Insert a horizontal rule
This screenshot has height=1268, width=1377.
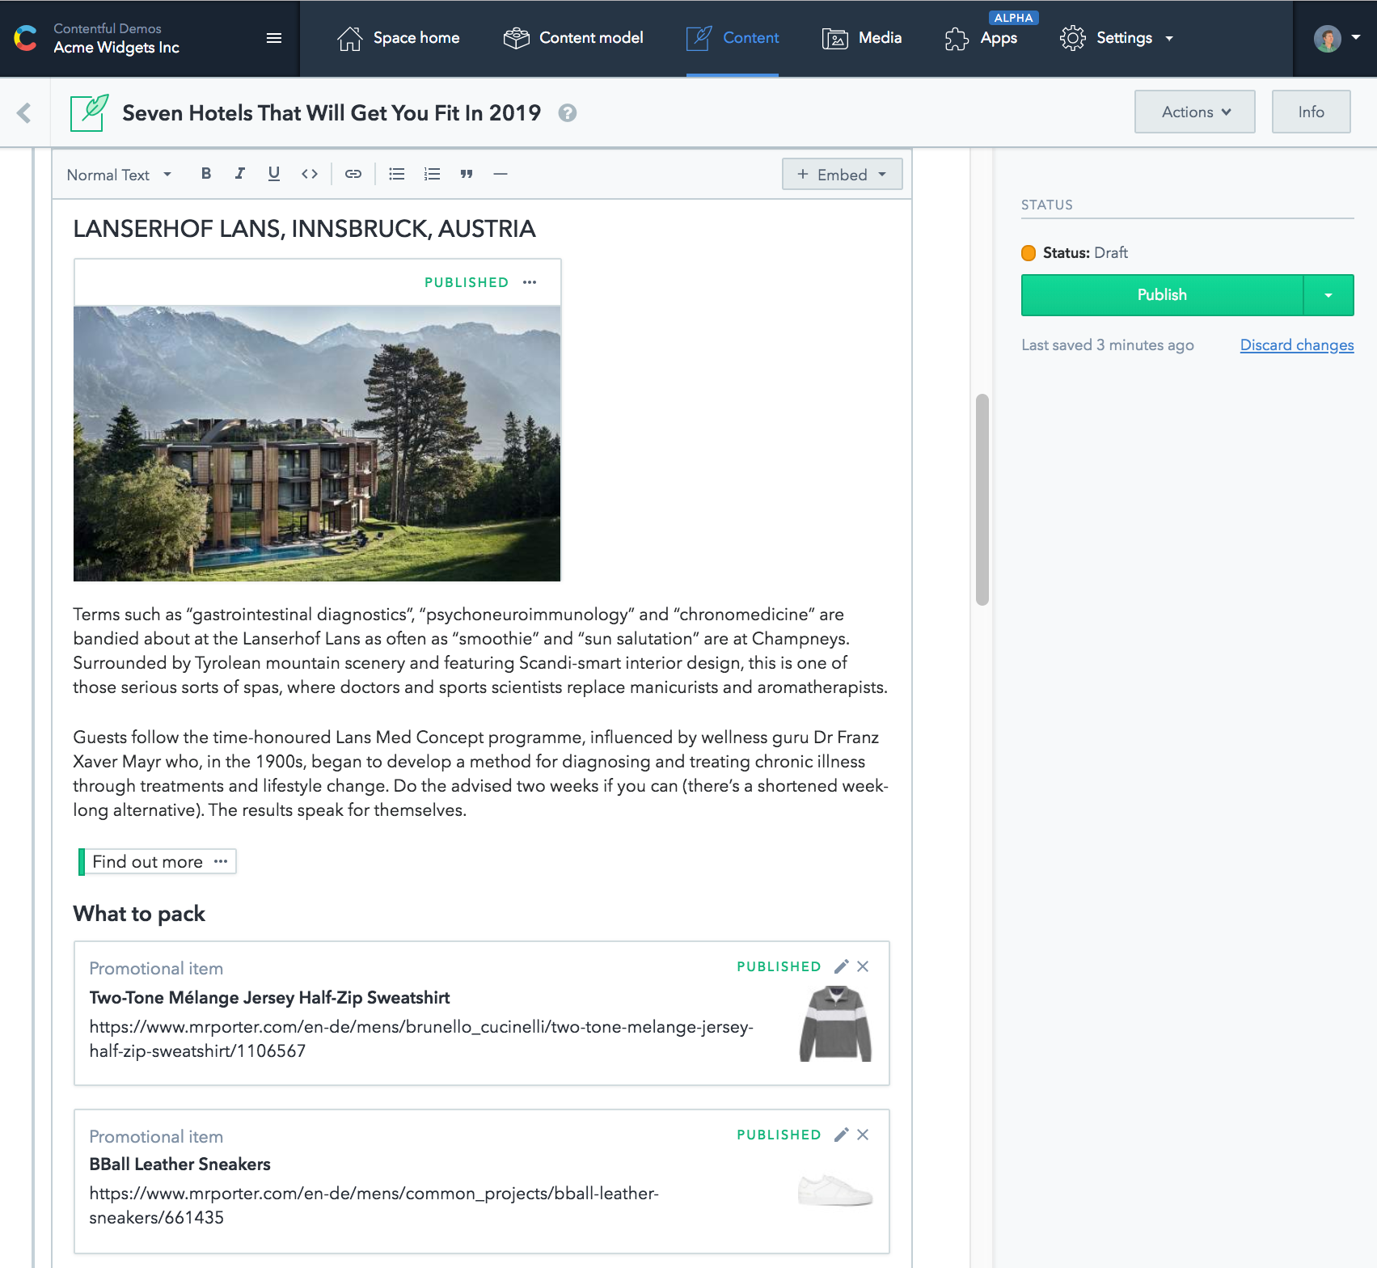pos(501,174)
